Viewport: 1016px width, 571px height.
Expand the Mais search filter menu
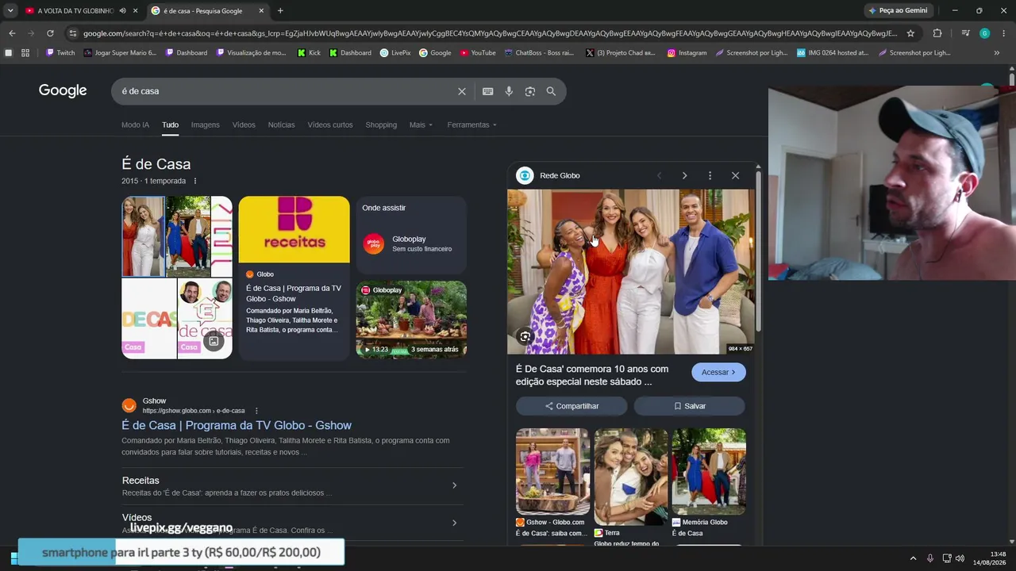[421, 125]
